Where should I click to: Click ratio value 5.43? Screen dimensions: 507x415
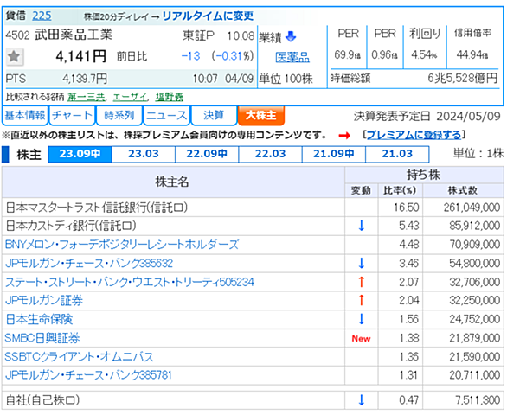pyautogui.click(x=408, y=226)
